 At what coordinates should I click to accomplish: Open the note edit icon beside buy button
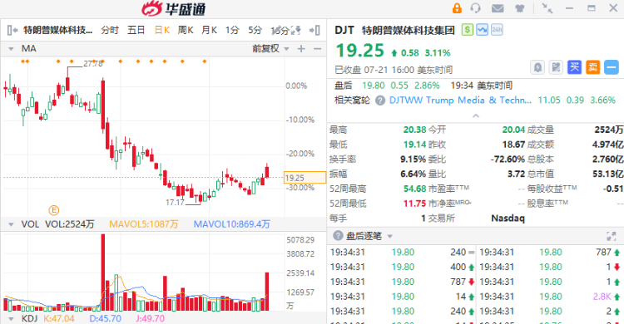[556, 67]
